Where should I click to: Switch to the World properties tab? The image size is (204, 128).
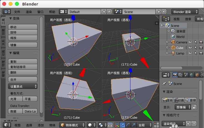coord(192,75)
